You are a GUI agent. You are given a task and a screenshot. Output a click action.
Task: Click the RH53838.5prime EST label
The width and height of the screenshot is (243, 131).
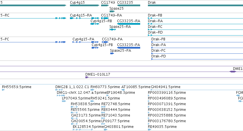coord(85,104)
